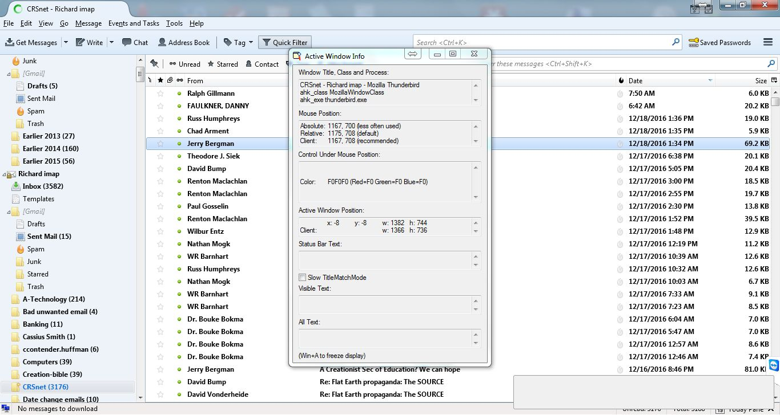This screenshot has height=415, width=780.
Task: Toggle the Quick Filter bar
Action: (284, 42)
